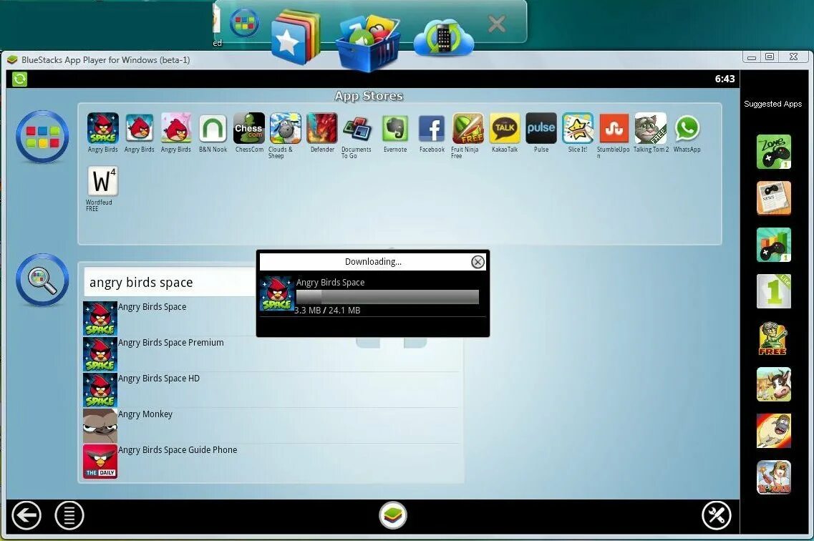Open the second Angry Birds app icon
Viewport: 814px width, 541px height.
click(139, 128)
